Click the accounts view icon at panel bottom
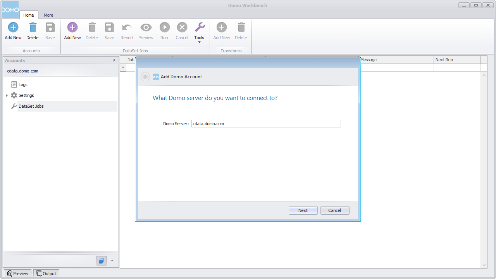 (x=102, y=261)
